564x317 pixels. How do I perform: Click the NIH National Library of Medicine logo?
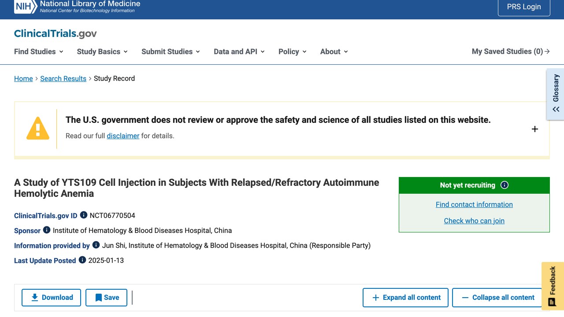click(x=77, y=7)
